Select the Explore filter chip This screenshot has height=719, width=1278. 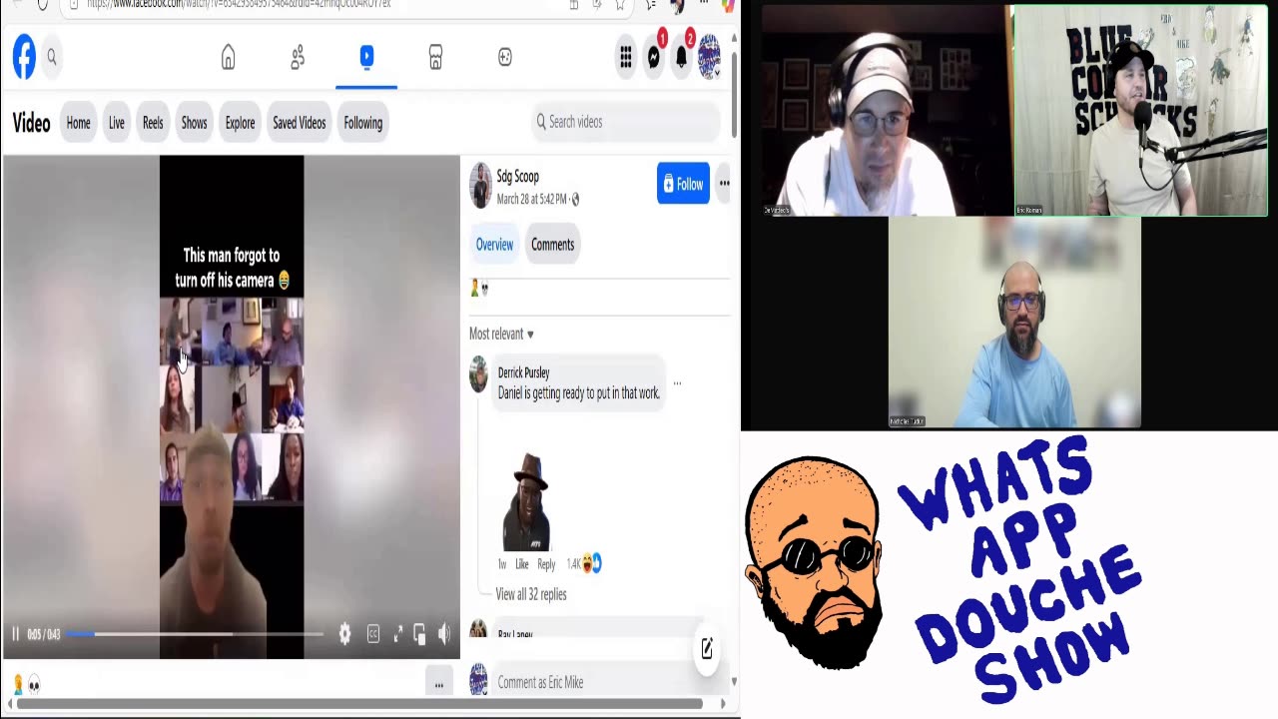[x=240, y=123]
